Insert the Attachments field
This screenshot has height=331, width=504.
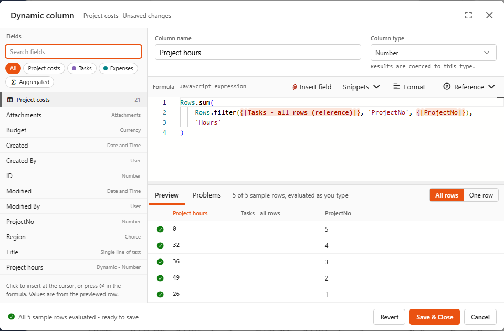click(x=73, y=115)
